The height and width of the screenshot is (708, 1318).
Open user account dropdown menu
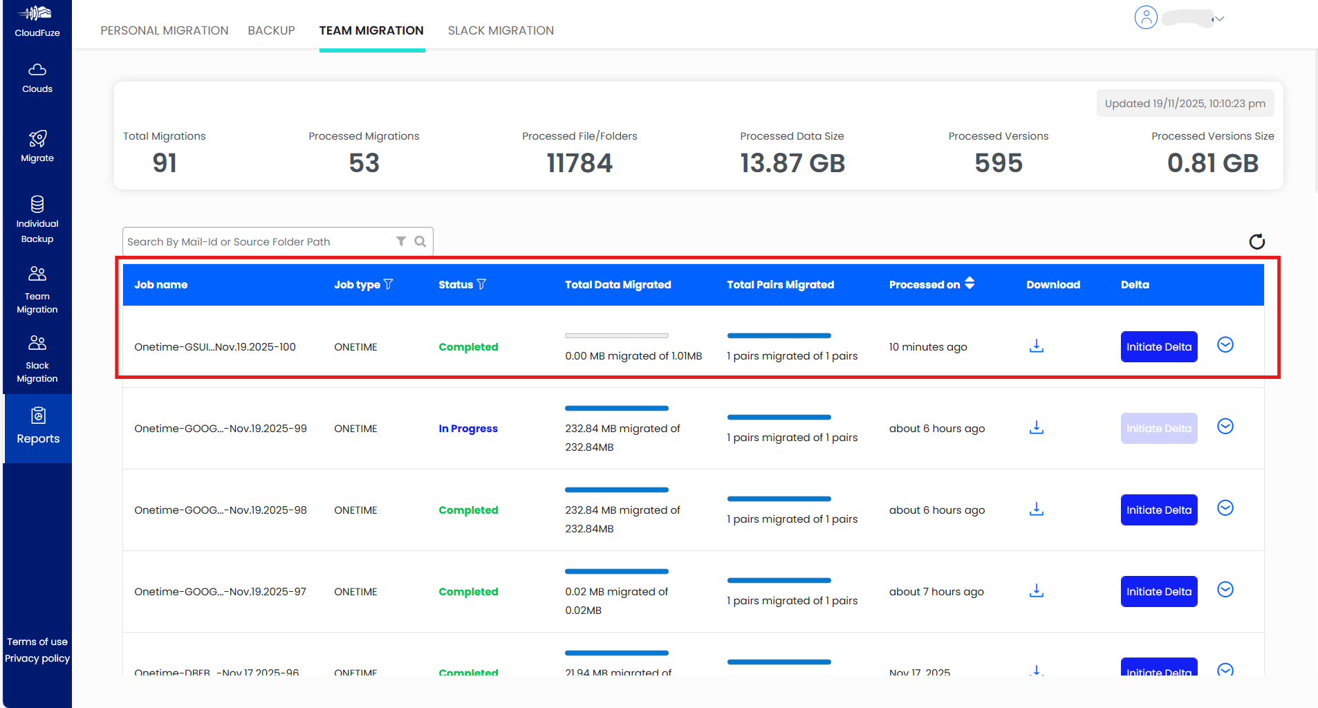(1219, 19)
